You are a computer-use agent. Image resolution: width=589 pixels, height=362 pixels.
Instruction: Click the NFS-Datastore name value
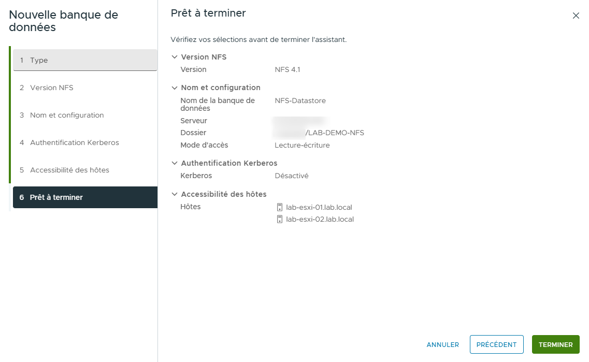pos(300,100)
